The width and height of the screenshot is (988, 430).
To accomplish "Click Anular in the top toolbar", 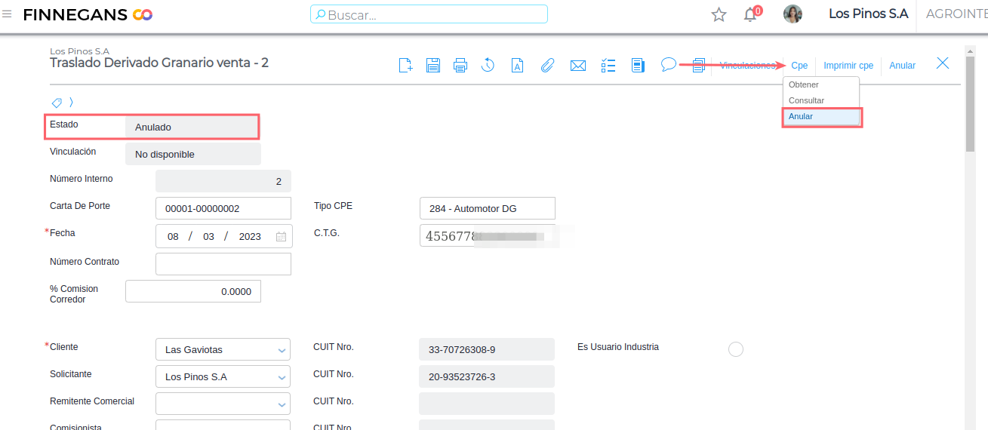I will 902,66.
